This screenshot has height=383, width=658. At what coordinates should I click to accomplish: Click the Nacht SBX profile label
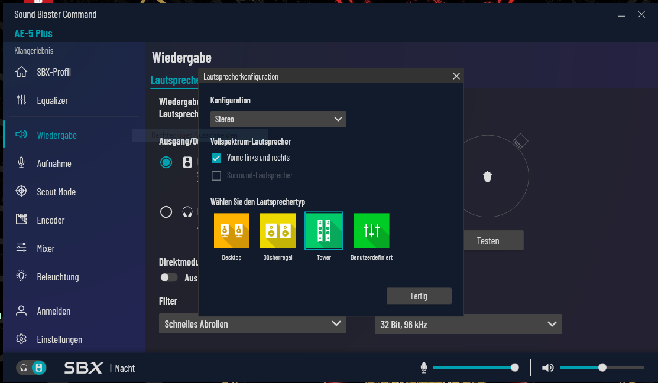tap(125, 368)
